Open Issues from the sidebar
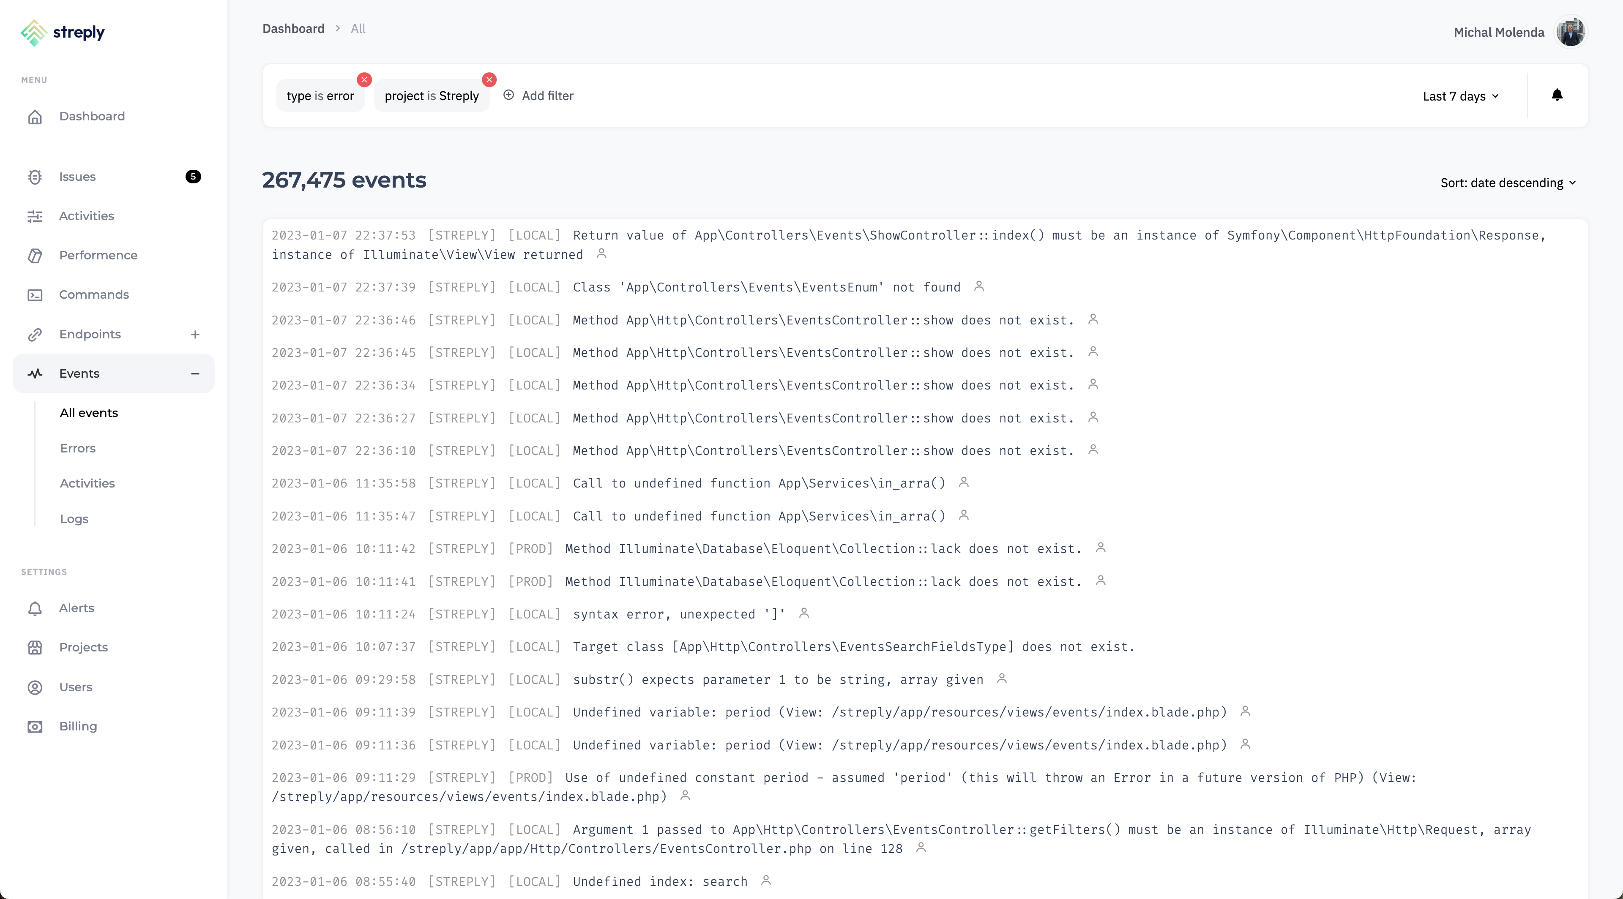This screenshot has height=899, width=1623. click(77, 177)
